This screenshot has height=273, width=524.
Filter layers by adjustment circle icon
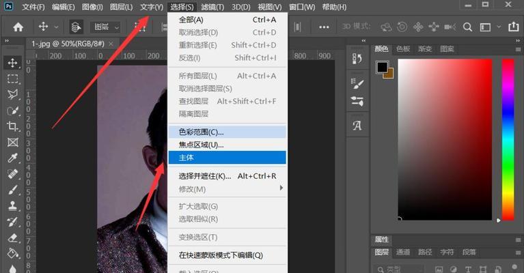pos(454,270)
